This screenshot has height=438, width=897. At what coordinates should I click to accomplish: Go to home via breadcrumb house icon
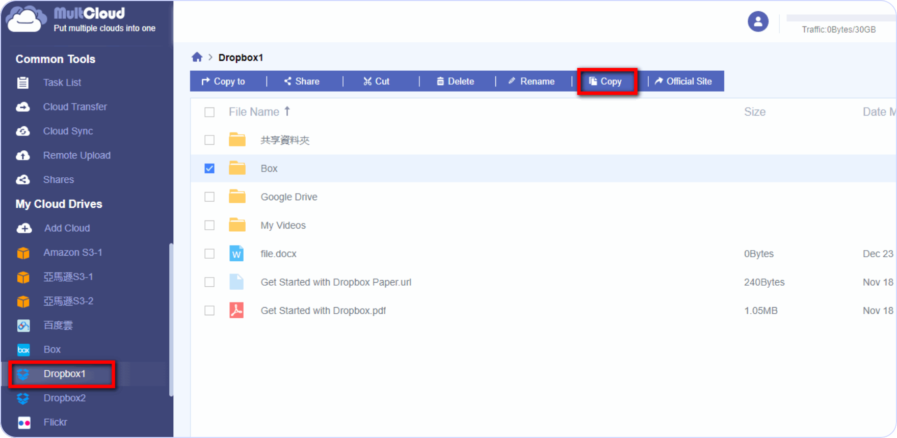(197, 57)
